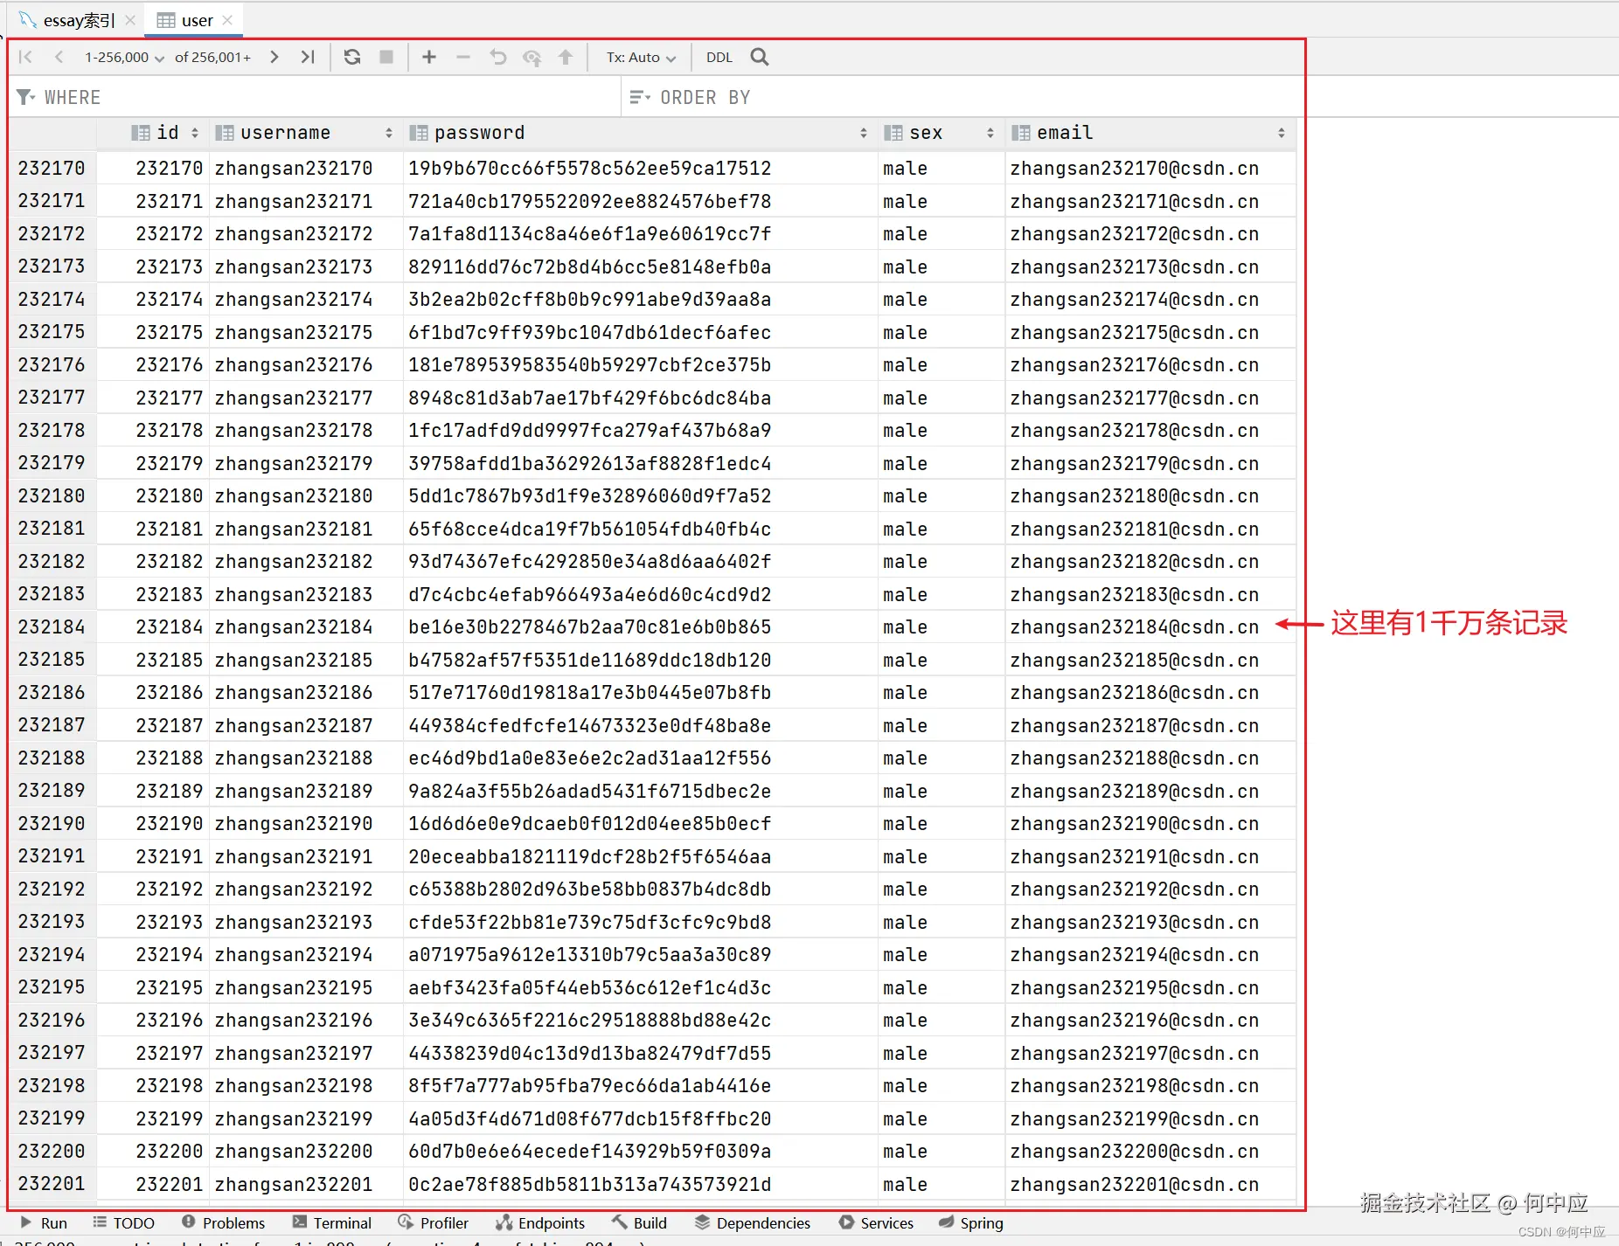Screen dimensions: 1619x1246
Task: Open the search magnifier in the toolbar
Action: [760, 58]
